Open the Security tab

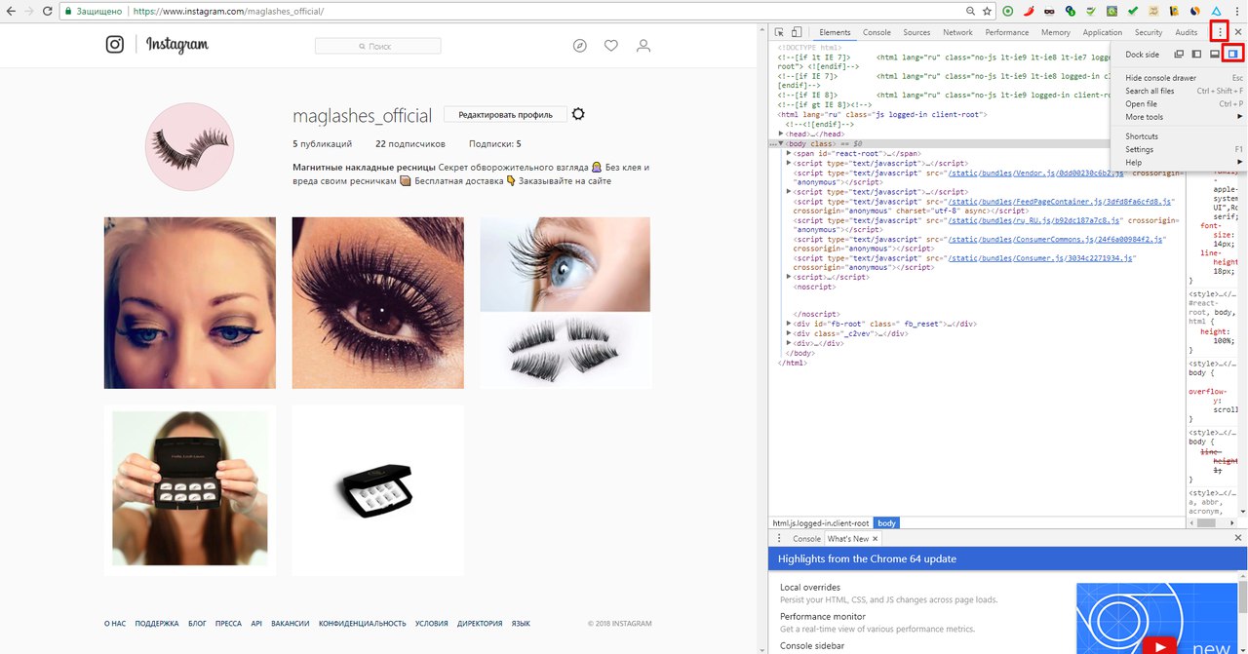coord(1149,32)
